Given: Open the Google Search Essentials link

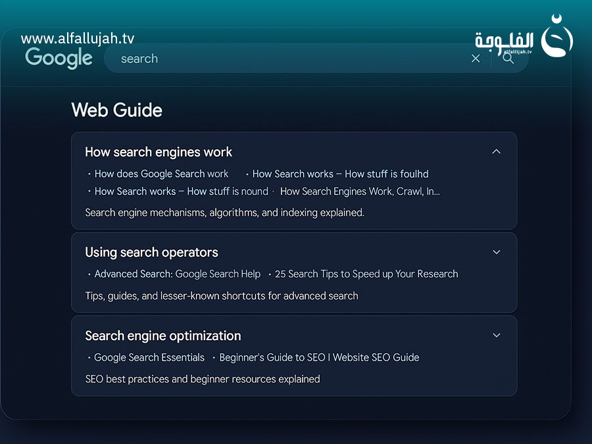Looking at the screenshot, I should 149,357.
